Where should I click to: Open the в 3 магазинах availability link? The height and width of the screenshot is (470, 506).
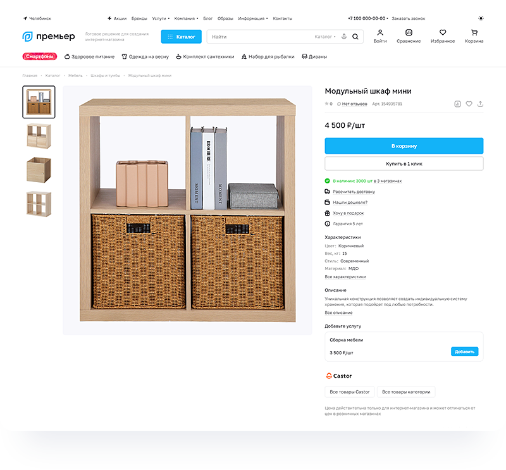pos(388,181)
